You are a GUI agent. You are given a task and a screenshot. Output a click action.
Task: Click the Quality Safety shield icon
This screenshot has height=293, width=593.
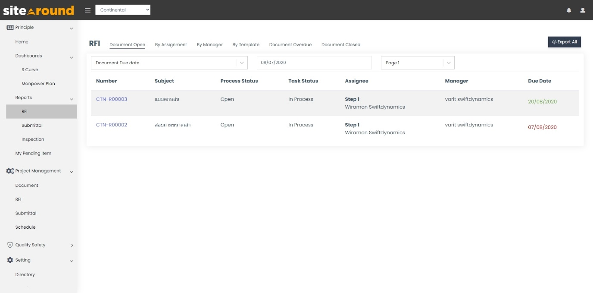click(9, 245)
